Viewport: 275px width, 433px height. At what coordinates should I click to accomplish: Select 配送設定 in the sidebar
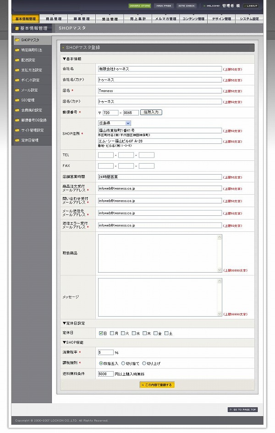click(32, 60)
